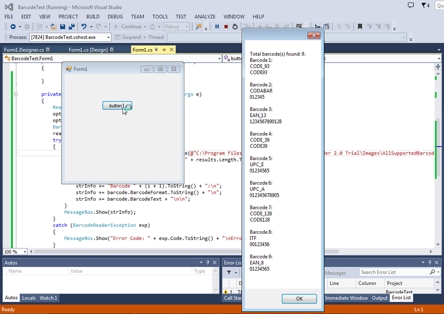The height and width of the screenshot is (314, 444).
Task: Open the feedback speech bubble icon
Action: (x=411, y=5)
